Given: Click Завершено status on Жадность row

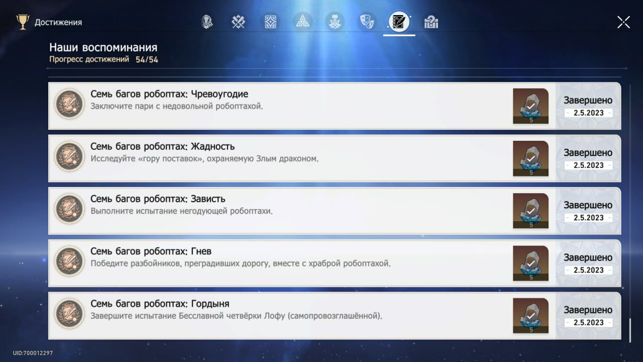Looking at the screenshot, I should (588, 153).
